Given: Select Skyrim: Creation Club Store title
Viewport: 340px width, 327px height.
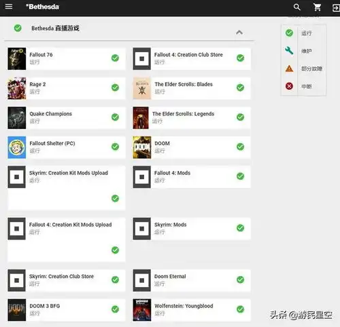Looking at the screenshot, I should point(61,276).
